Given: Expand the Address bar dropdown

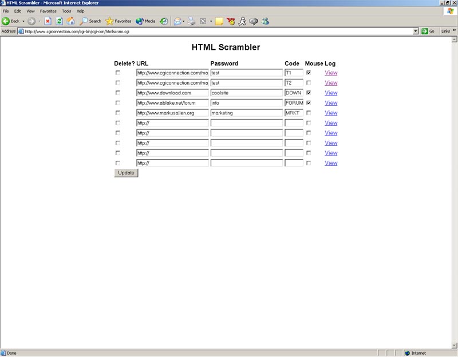Looking at the screenshot, I should [x=416, y=31].
